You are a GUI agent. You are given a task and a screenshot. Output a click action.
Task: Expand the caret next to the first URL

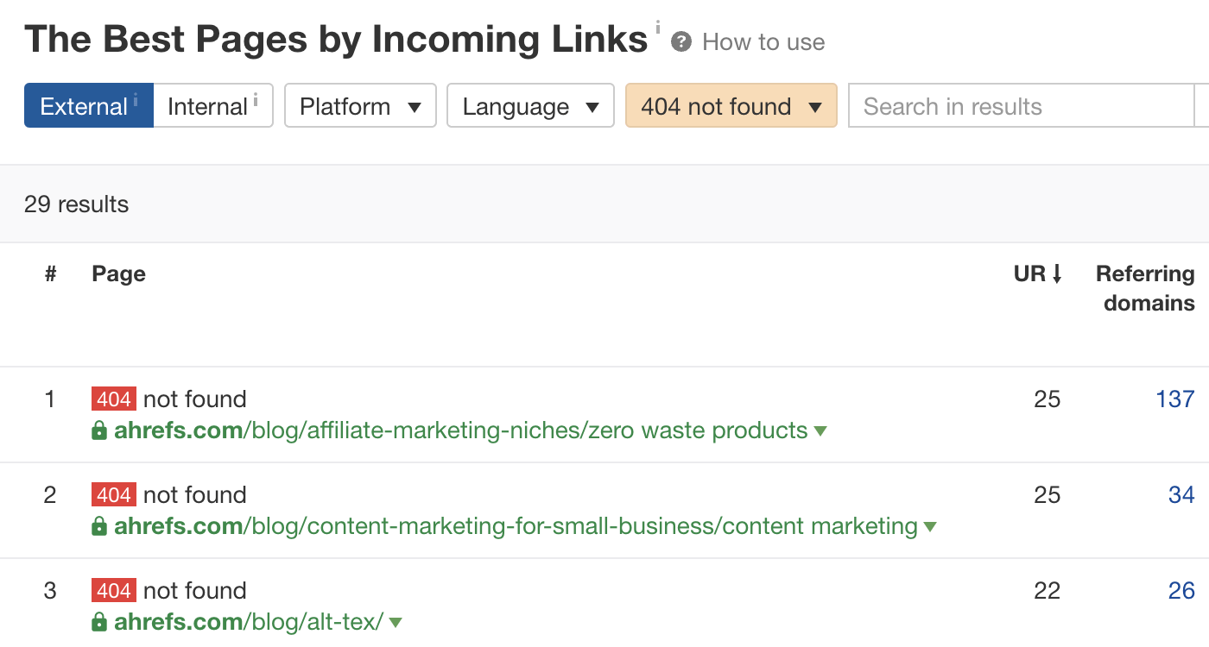[820, 430]
